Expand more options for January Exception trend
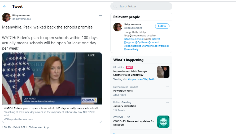 pos(168,102)
